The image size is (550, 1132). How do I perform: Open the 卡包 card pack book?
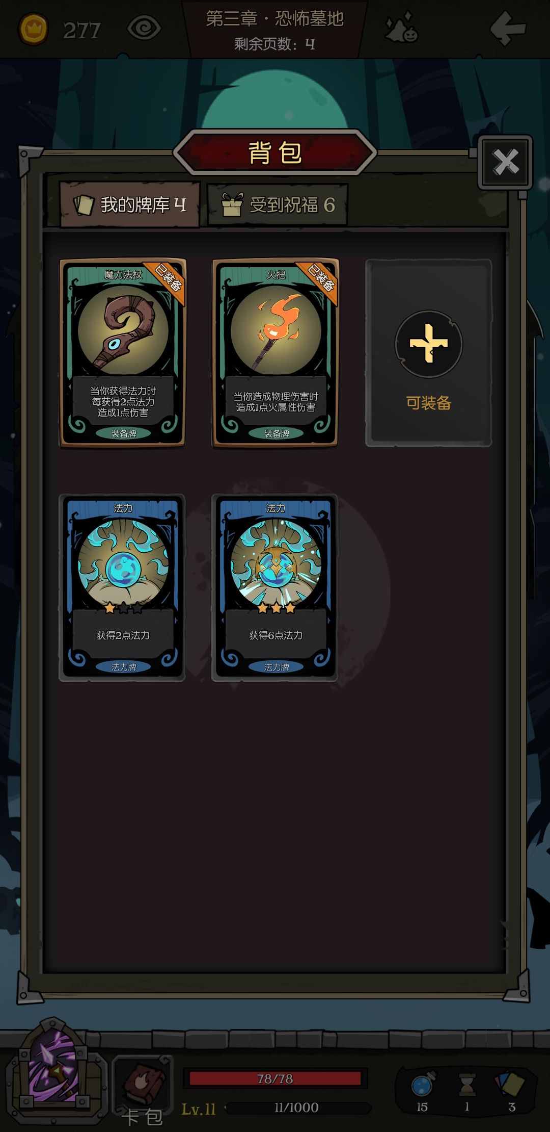143,1088
